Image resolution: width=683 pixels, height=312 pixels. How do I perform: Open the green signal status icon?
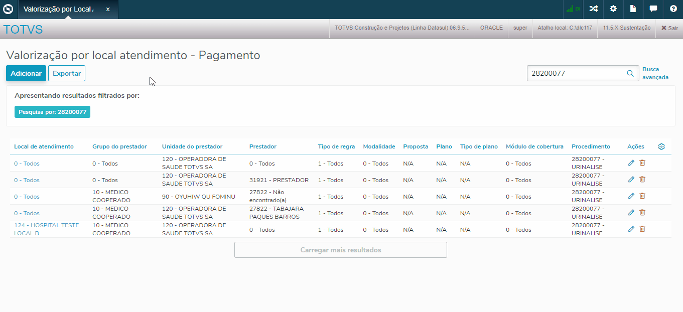pos(573,9)
